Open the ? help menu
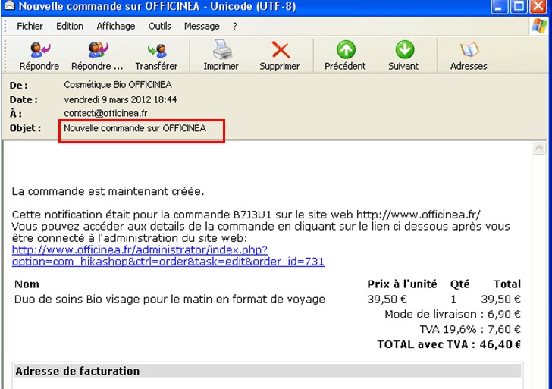 point(235,26)
